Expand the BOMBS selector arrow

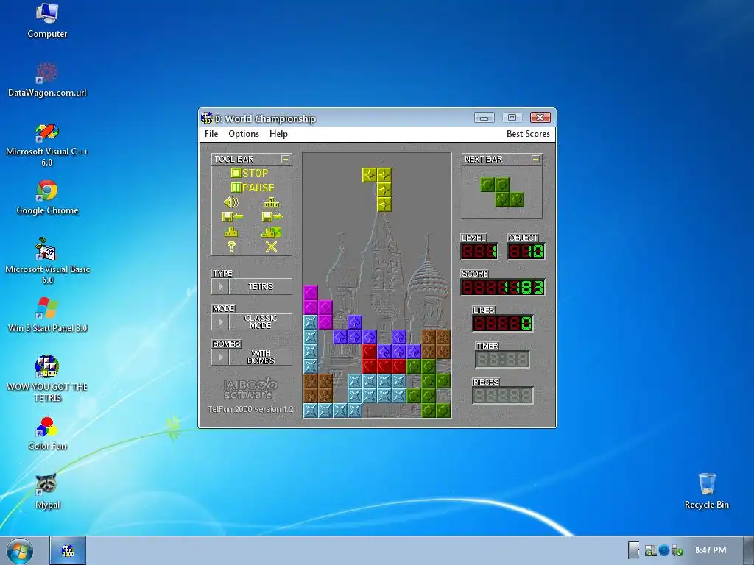click(220, 357)
